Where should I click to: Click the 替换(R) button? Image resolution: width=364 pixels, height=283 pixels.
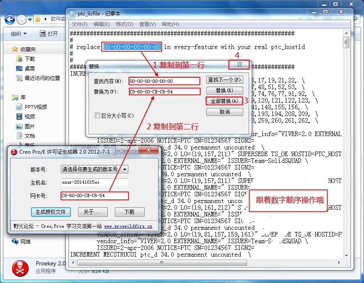point(224,90)
